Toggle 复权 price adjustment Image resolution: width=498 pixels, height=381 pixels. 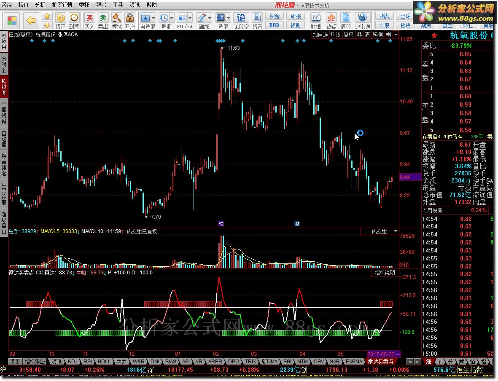coord(348,35)
